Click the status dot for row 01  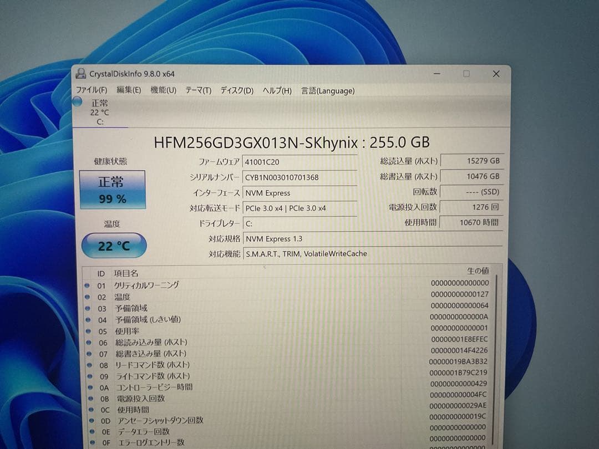click(87, 285)
